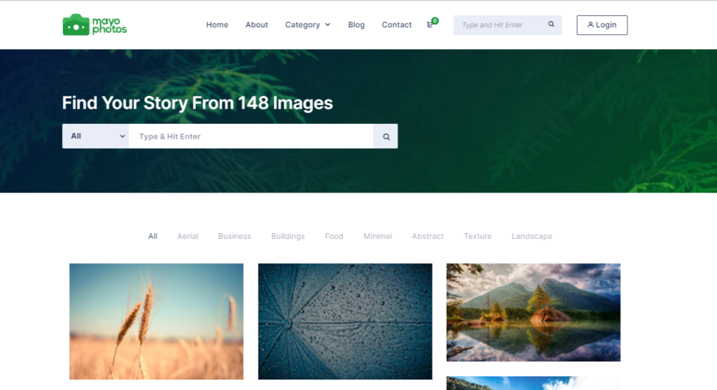Click the 'Type & Hit Enter' hero search field
Viewport: 717px width, 390px height.
click(x=251, y=137)
